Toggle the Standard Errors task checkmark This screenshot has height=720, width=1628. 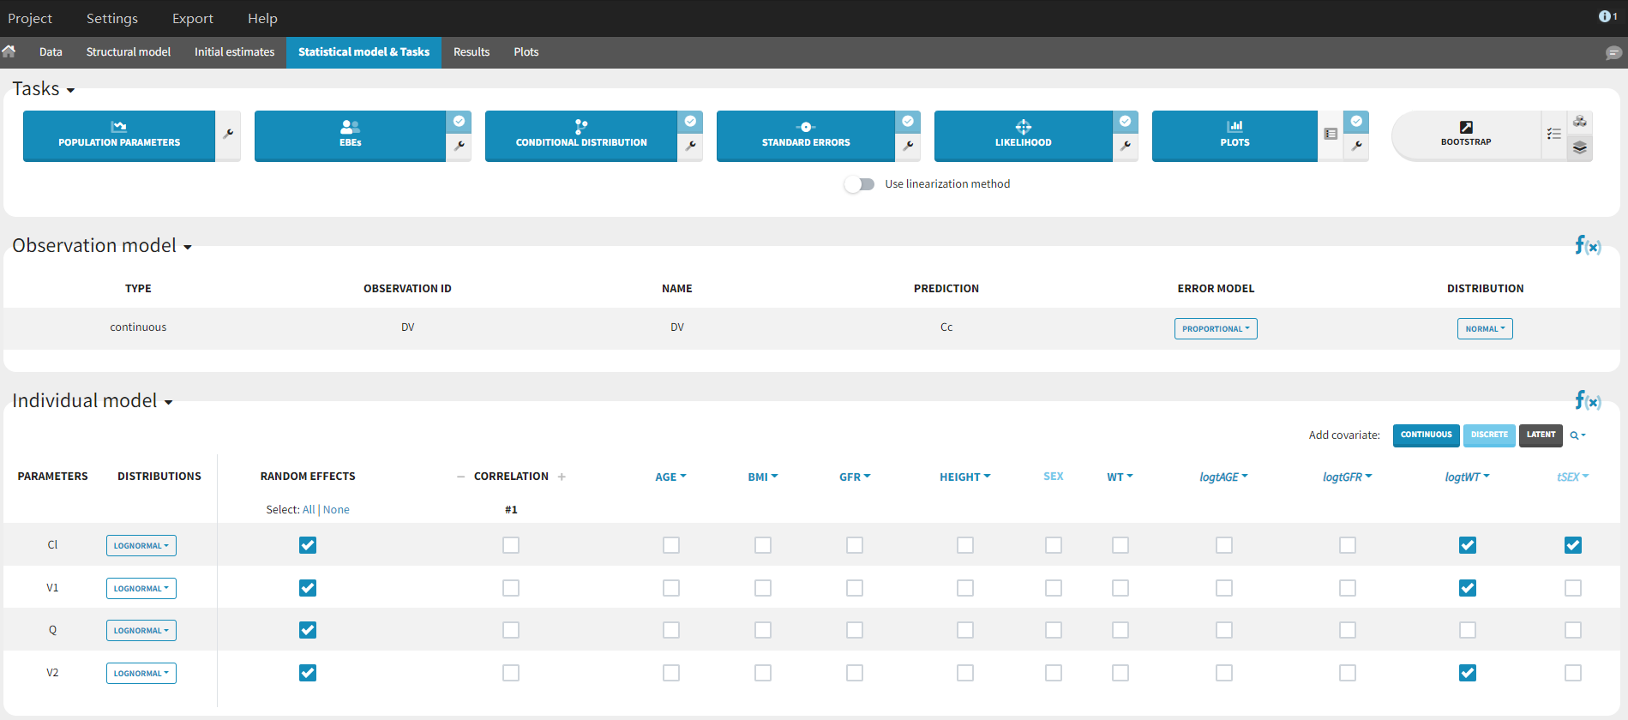pos(909,122)
